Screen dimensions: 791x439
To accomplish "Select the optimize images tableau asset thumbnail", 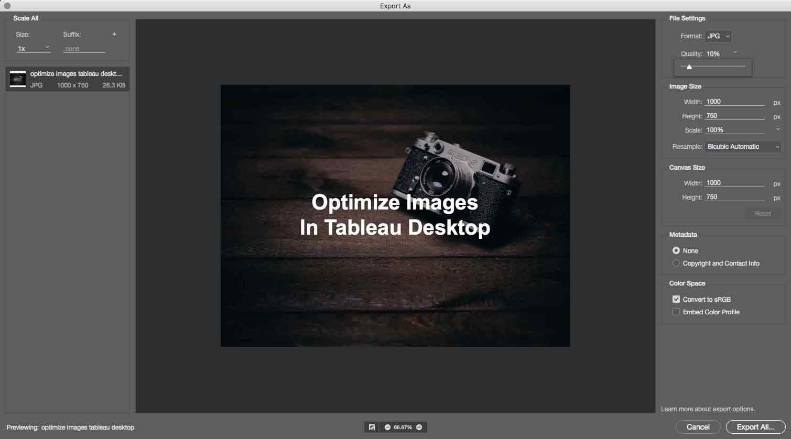I will 18,79.
